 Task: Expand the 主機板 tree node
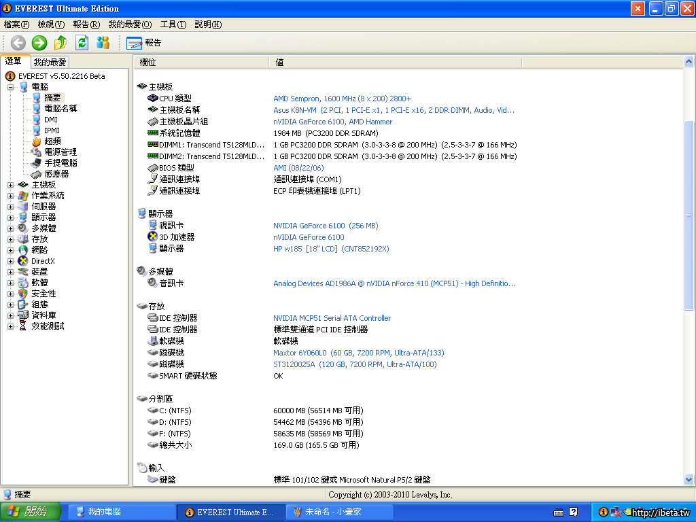click(x=11, y=185)
